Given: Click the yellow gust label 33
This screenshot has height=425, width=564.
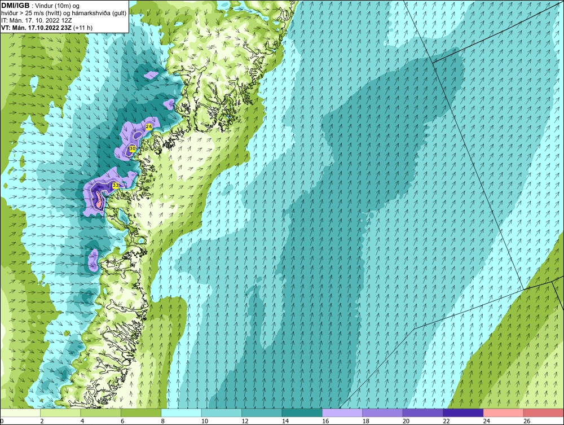Looking at the screenshot, I should pyautogui.click(x=116, y=185).
